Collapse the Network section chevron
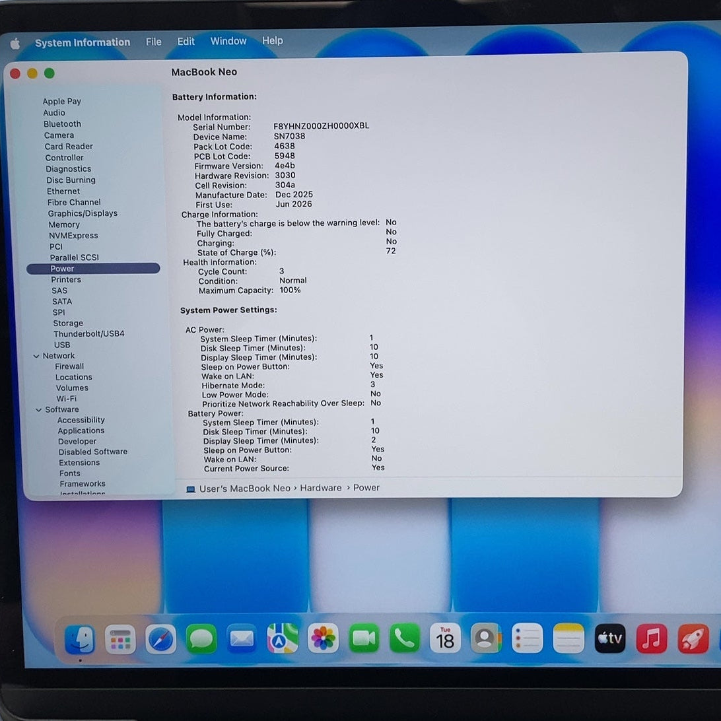This screenshot has width=721, height=721. (36, 356)
